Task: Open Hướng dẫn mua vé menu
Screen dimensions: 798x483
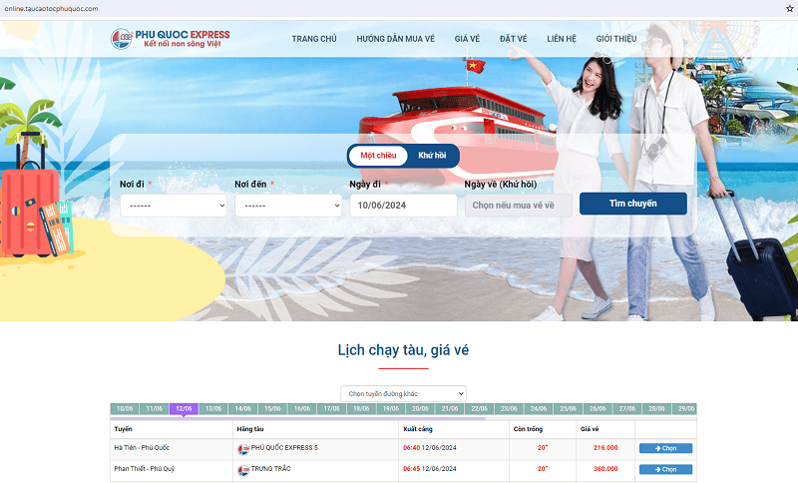Action: (395, 39)
